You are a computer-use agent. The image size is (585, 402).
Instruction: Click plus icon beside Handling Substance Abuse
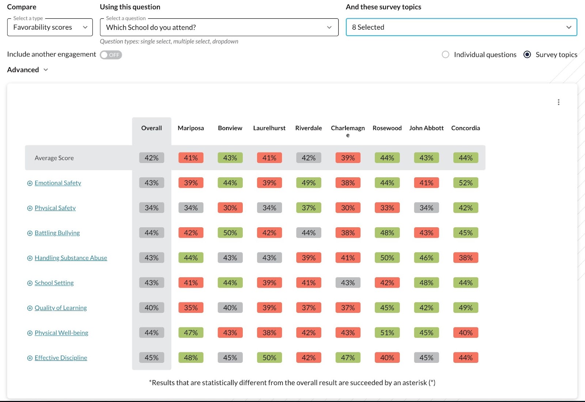pyautogui.click(x=30, y=258)
